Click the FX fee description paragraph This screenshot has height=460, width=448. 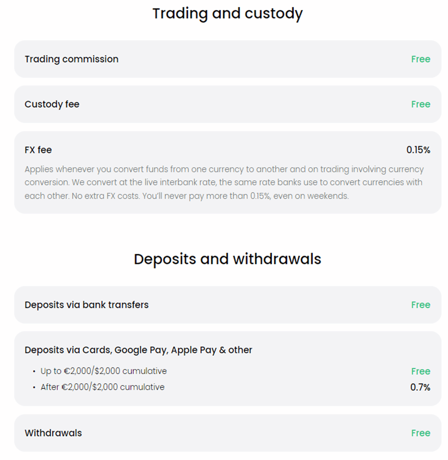224,183
